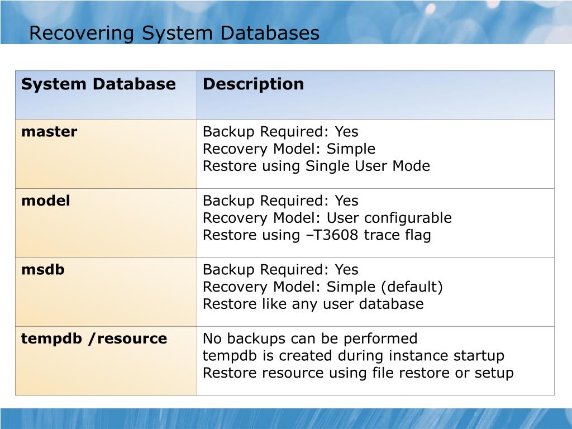Click the 'master' row label cell

[x=106, y=154]
